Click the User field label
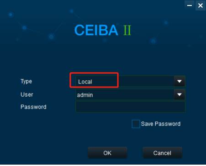 [x=27, y=94]
